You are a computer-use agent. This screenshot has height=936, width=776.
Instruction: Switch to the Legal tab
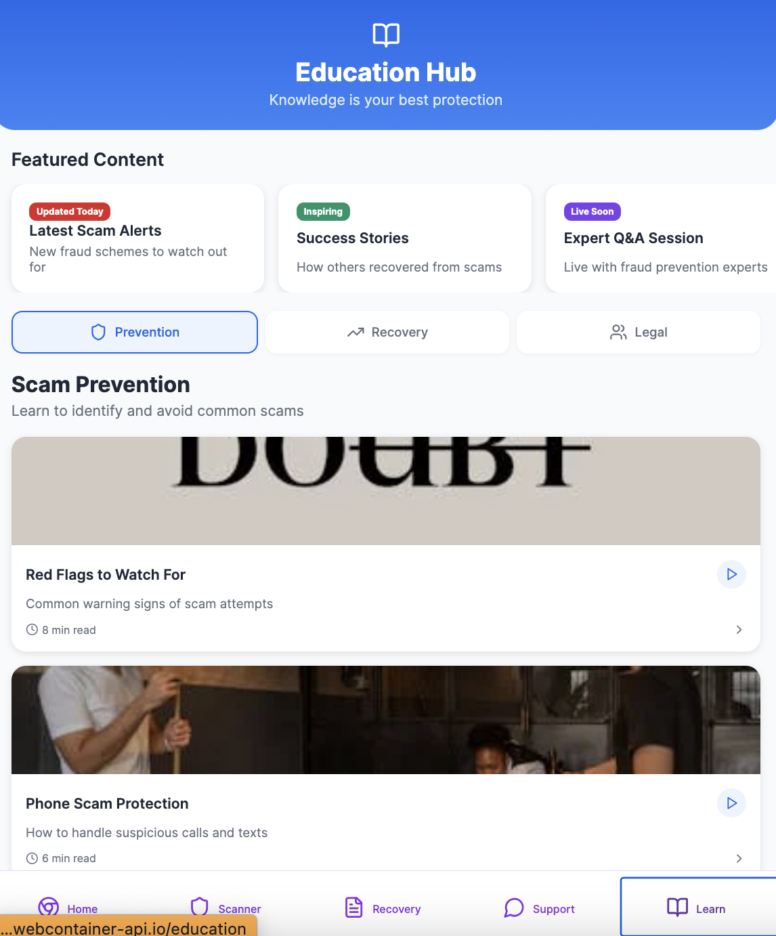[x=639, y=333]
